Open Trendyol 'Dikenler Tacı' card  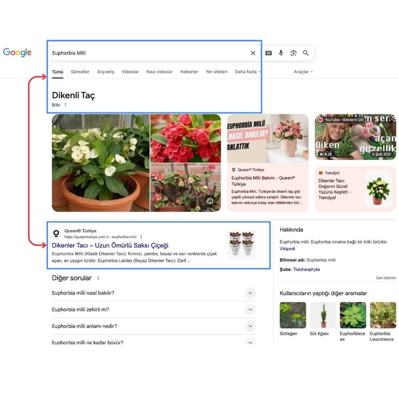pyautogui.click(x=355, y=189)
